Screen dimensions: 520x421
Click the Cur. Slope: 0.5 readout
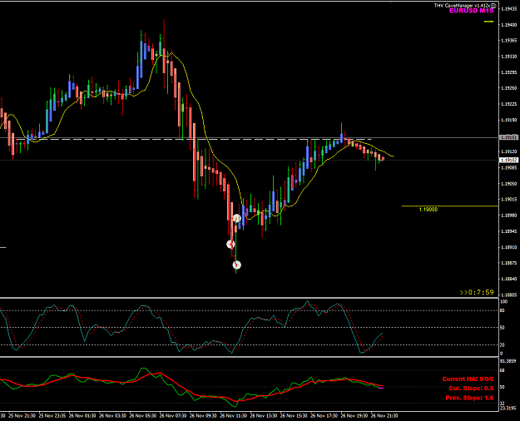coord(471,389)
